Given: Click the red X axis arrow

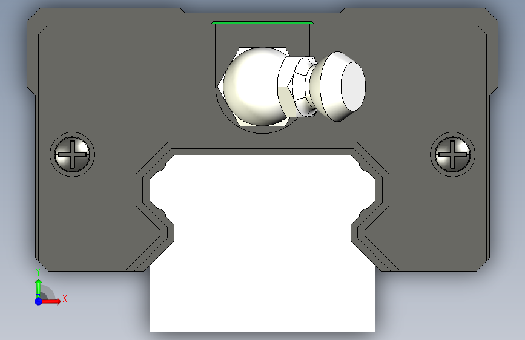Looking at the screenshot, I should click(x=51, y=301).
